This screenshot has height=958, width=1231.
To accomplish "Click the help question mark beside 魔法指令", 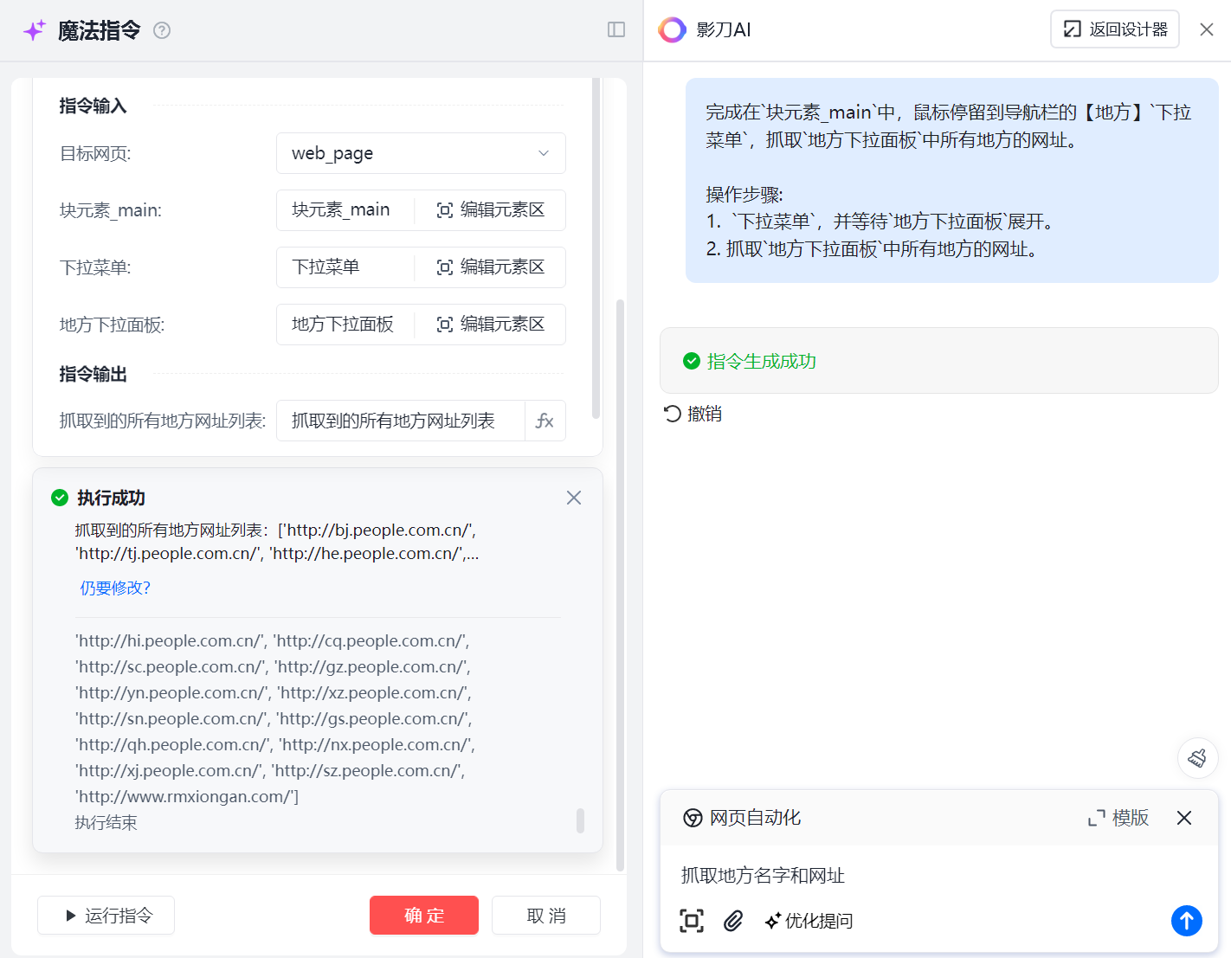I will (162, 30).
